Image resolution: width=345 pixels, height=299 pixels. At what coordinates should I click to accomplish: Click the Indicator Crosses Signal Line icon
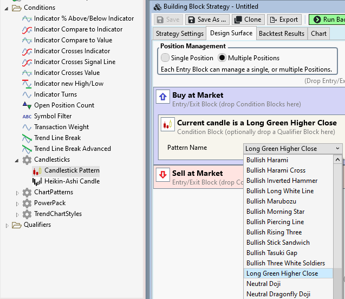coord(27,62)
